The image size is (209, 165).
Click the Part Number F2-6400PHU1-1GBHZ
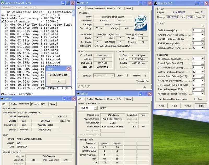pyautogui.click(x=113, y=127)
